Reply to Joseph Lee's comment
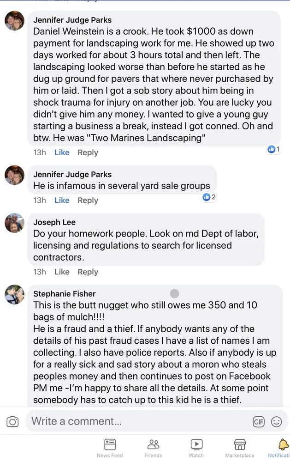This screenshot has height=462, width=290. pyautogui.click(x=88, y=272)
